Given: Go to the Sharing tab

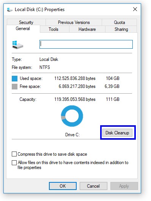Looking at the screenshot, I should click(121, 29).
